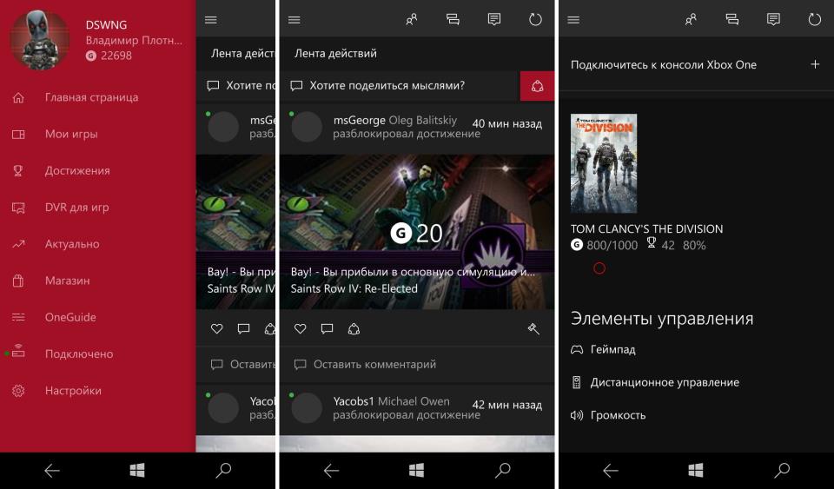Click Оставить комментарий field in middle screen
The image size is (834, 489).
click(x=417, y=365)
